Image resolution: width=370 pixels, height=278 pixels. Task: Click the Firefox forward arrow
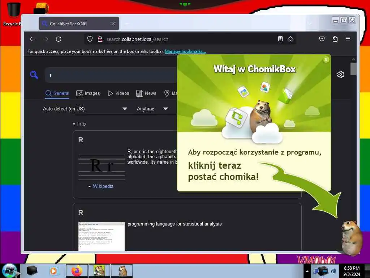[x=46, y=39]
